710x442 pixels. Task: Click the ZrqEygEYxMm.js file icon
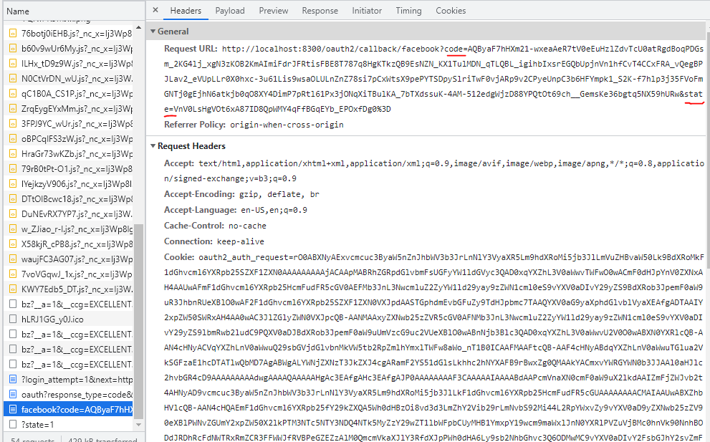click(x=13, y=108)
